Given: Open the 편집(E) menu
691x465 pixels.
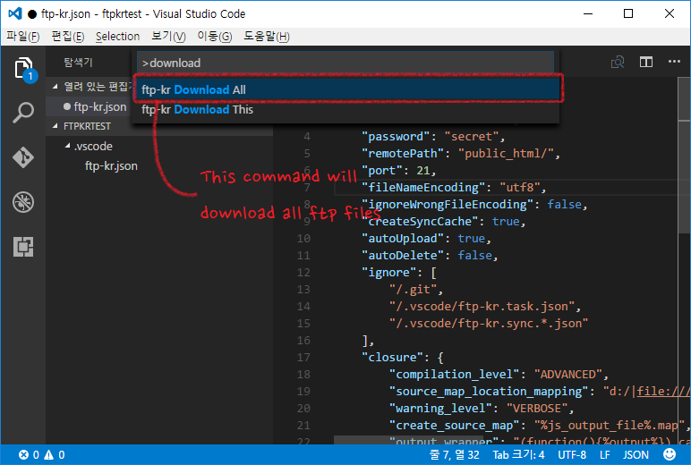Looking at the screenshot, I should [x=68, y=36].
